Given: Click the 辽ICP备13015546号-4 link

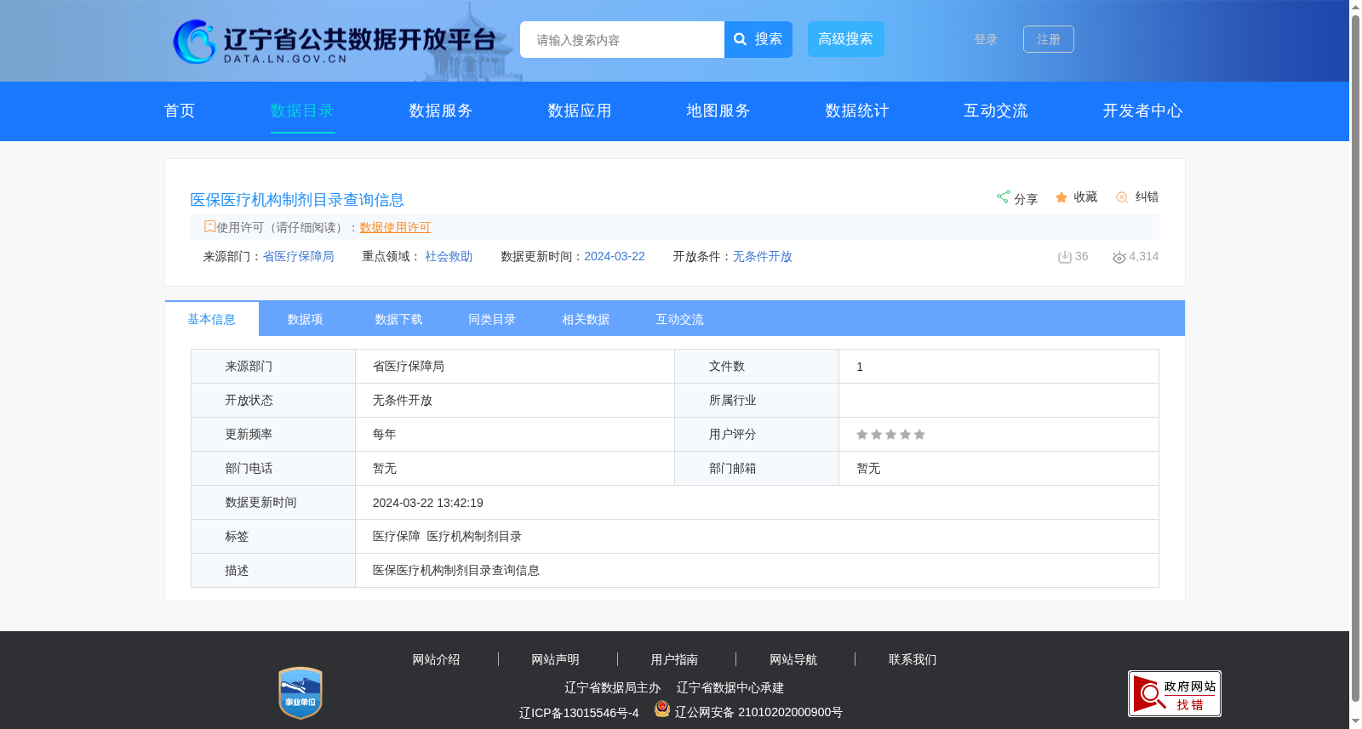Looking at the screenshot, I should [579, 713].
